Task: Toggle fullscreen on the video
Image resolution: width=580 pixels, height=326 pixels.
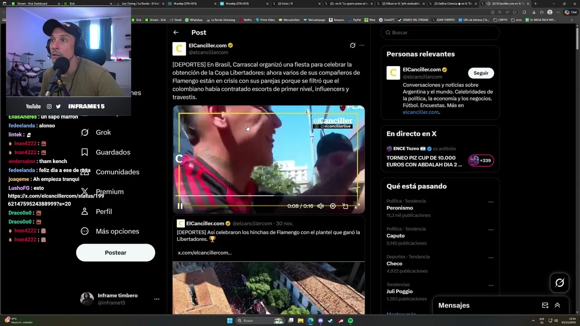Action: pos(357,206)
